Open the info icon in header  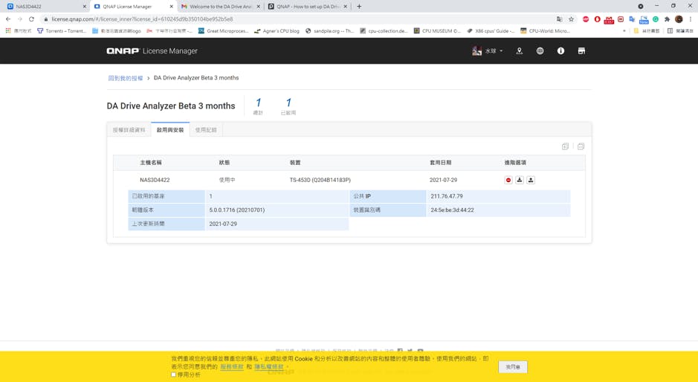click(x=560, y=51)
